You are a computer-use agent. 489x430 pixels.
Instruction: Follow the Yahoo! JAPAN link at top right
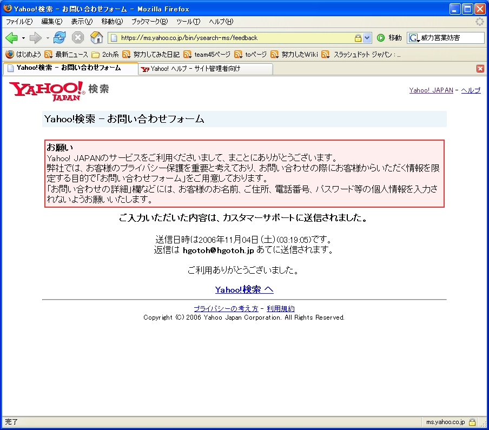click(x=431, y=90)
